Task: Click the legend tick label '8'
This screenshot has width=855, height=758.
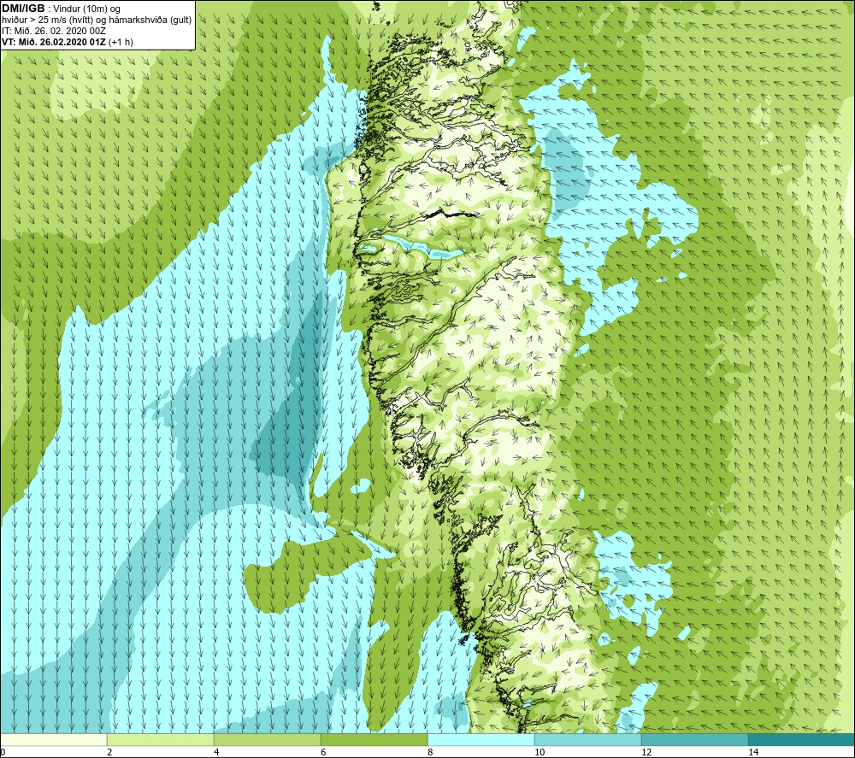Action: [430, 753]
